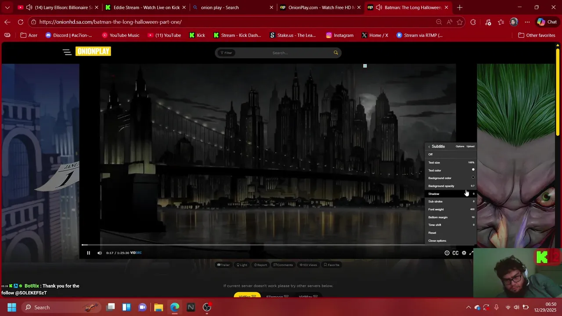Switch to Eddie Stream Kick tab
This screenshot has height=316, width=562.
point(145,7)
